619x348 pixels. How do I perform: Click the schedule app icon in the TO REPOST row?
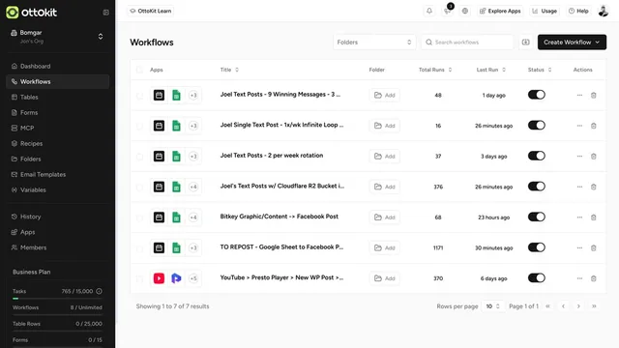click(159, 247)
